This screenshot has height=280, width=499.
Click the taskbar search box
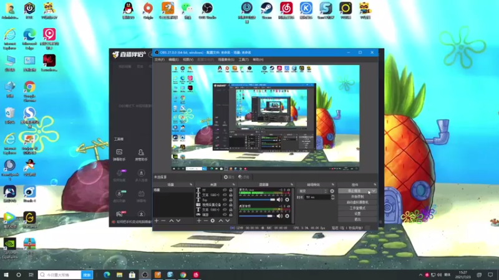pos(59,275)
